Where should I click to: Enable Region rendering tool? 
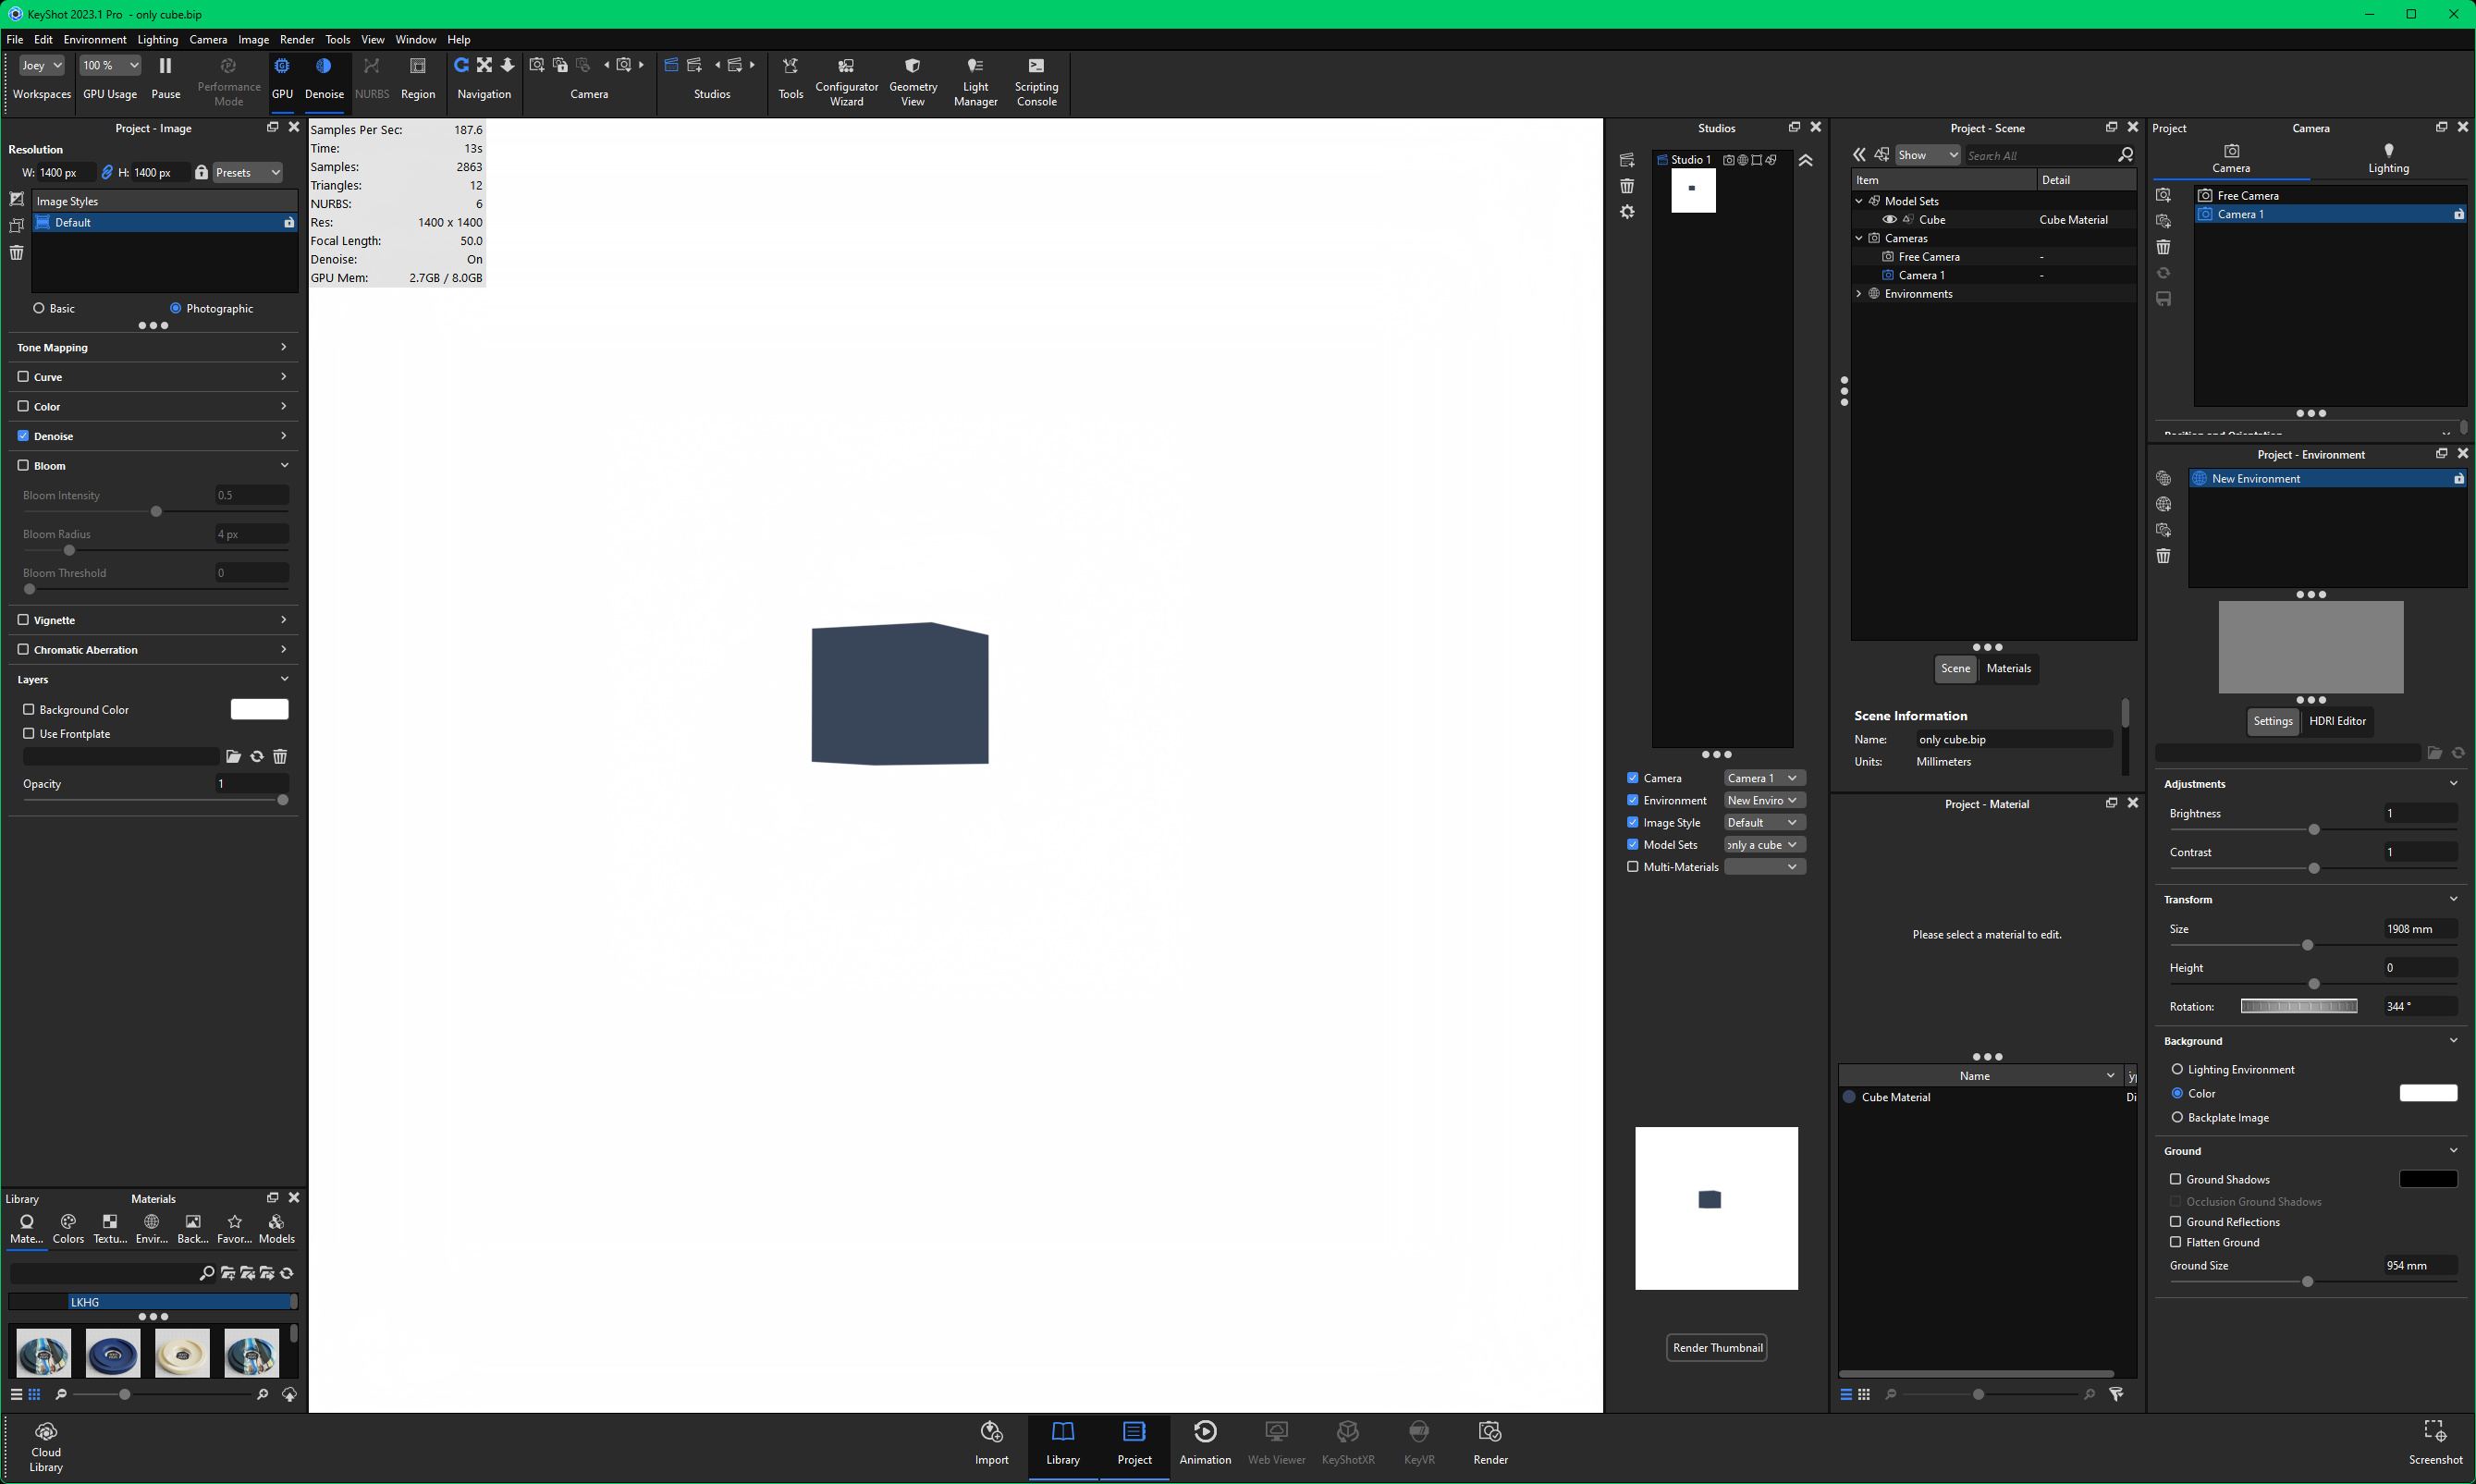(418, 78)
